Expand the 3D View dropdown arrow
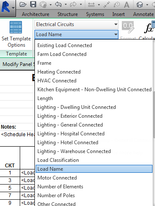 pyautogui.click(x=147, y=5)
